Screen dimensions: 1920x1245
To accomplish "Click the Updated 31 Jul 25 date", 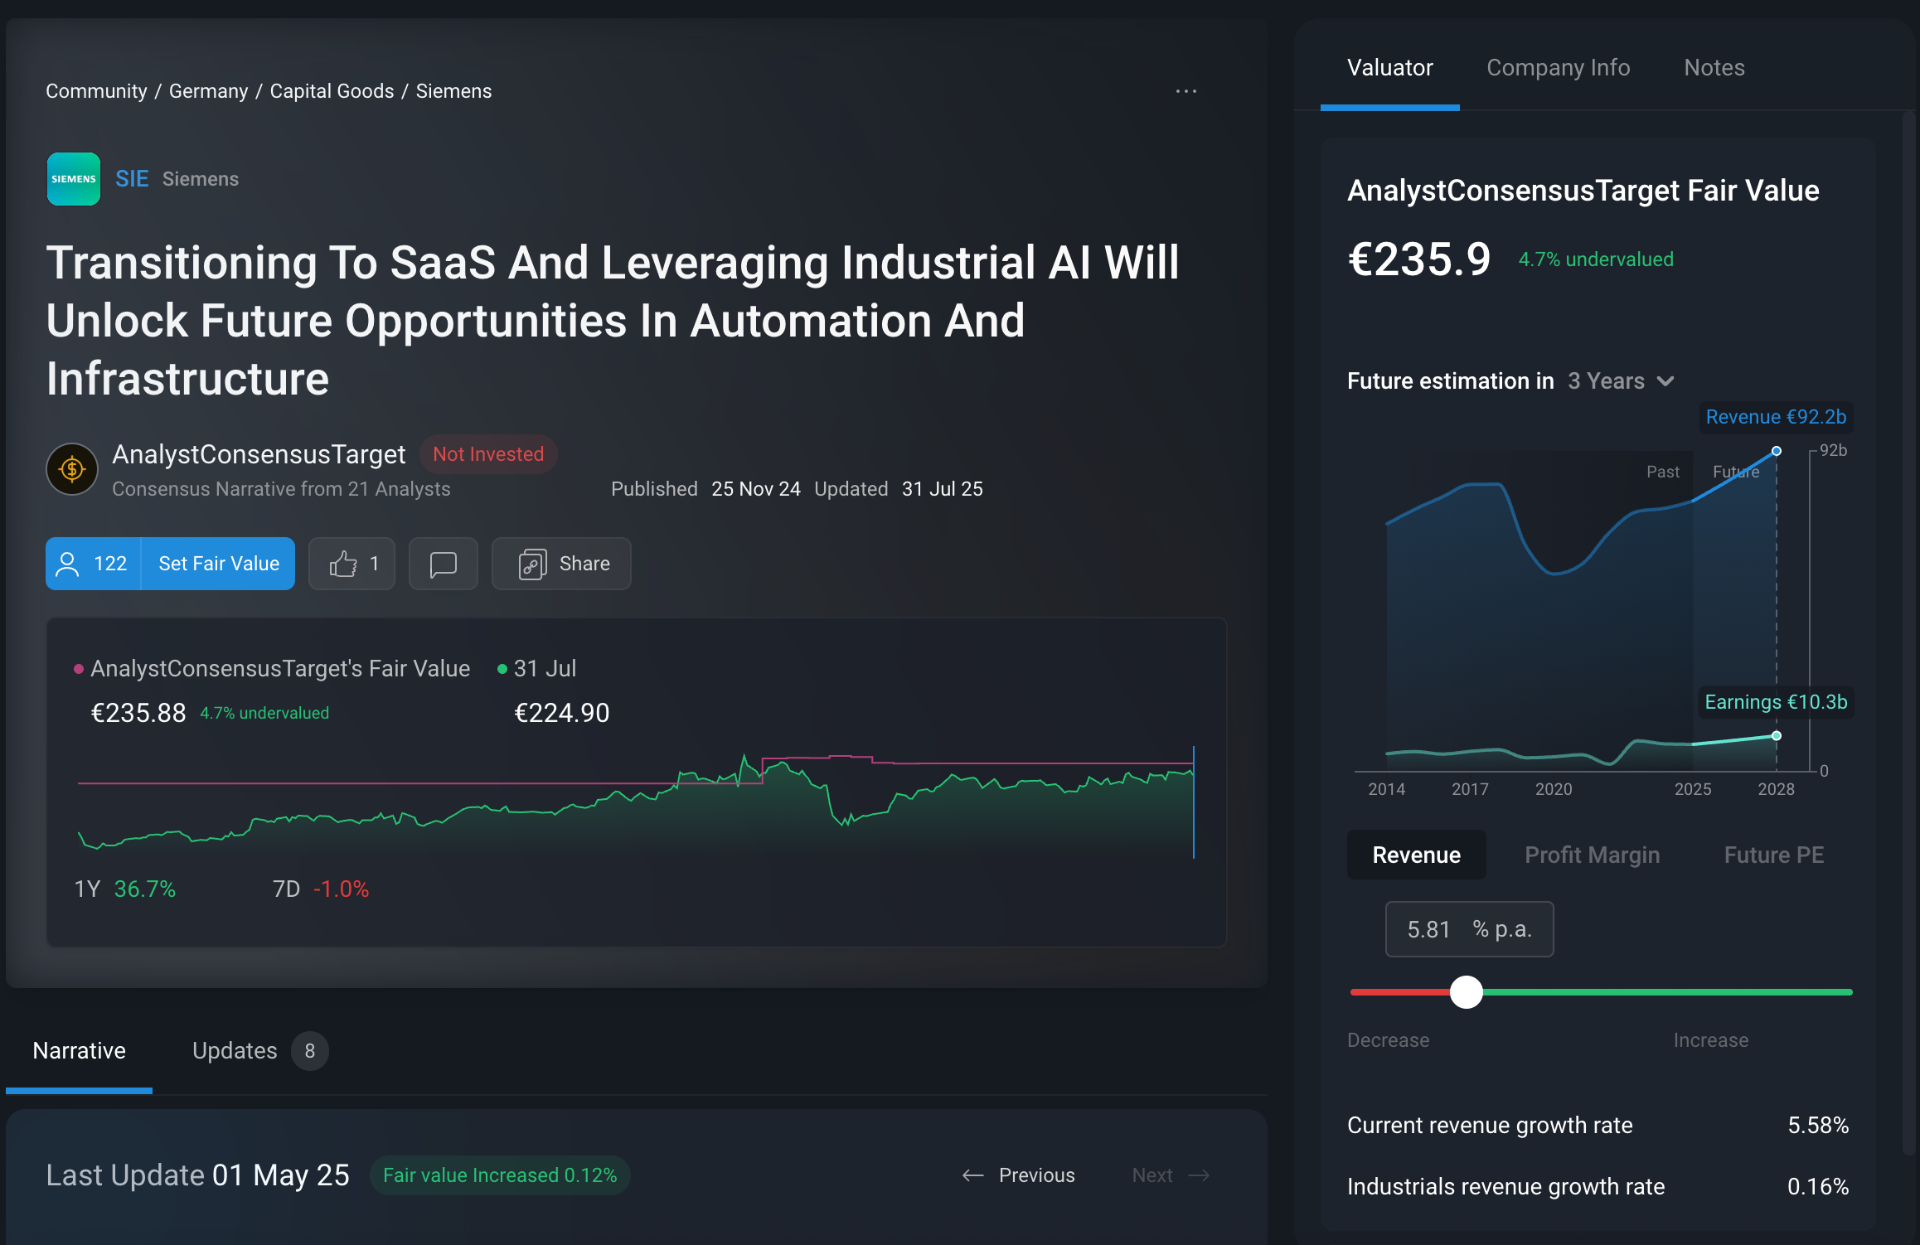I will click(x=943, y=489).
